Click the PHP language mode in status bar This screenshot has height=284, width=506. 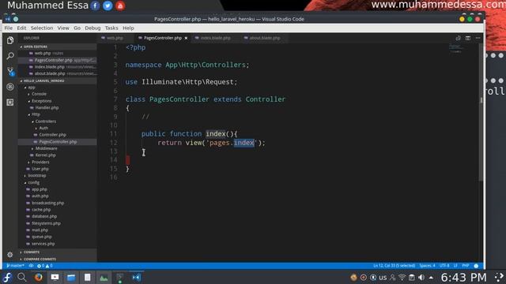coord(466,266)
